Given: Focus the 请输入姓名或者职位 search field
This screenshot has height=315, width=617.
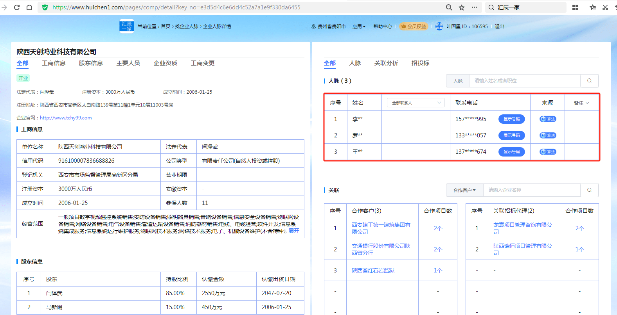Looking at the screenshot, I should coord(524,81).
